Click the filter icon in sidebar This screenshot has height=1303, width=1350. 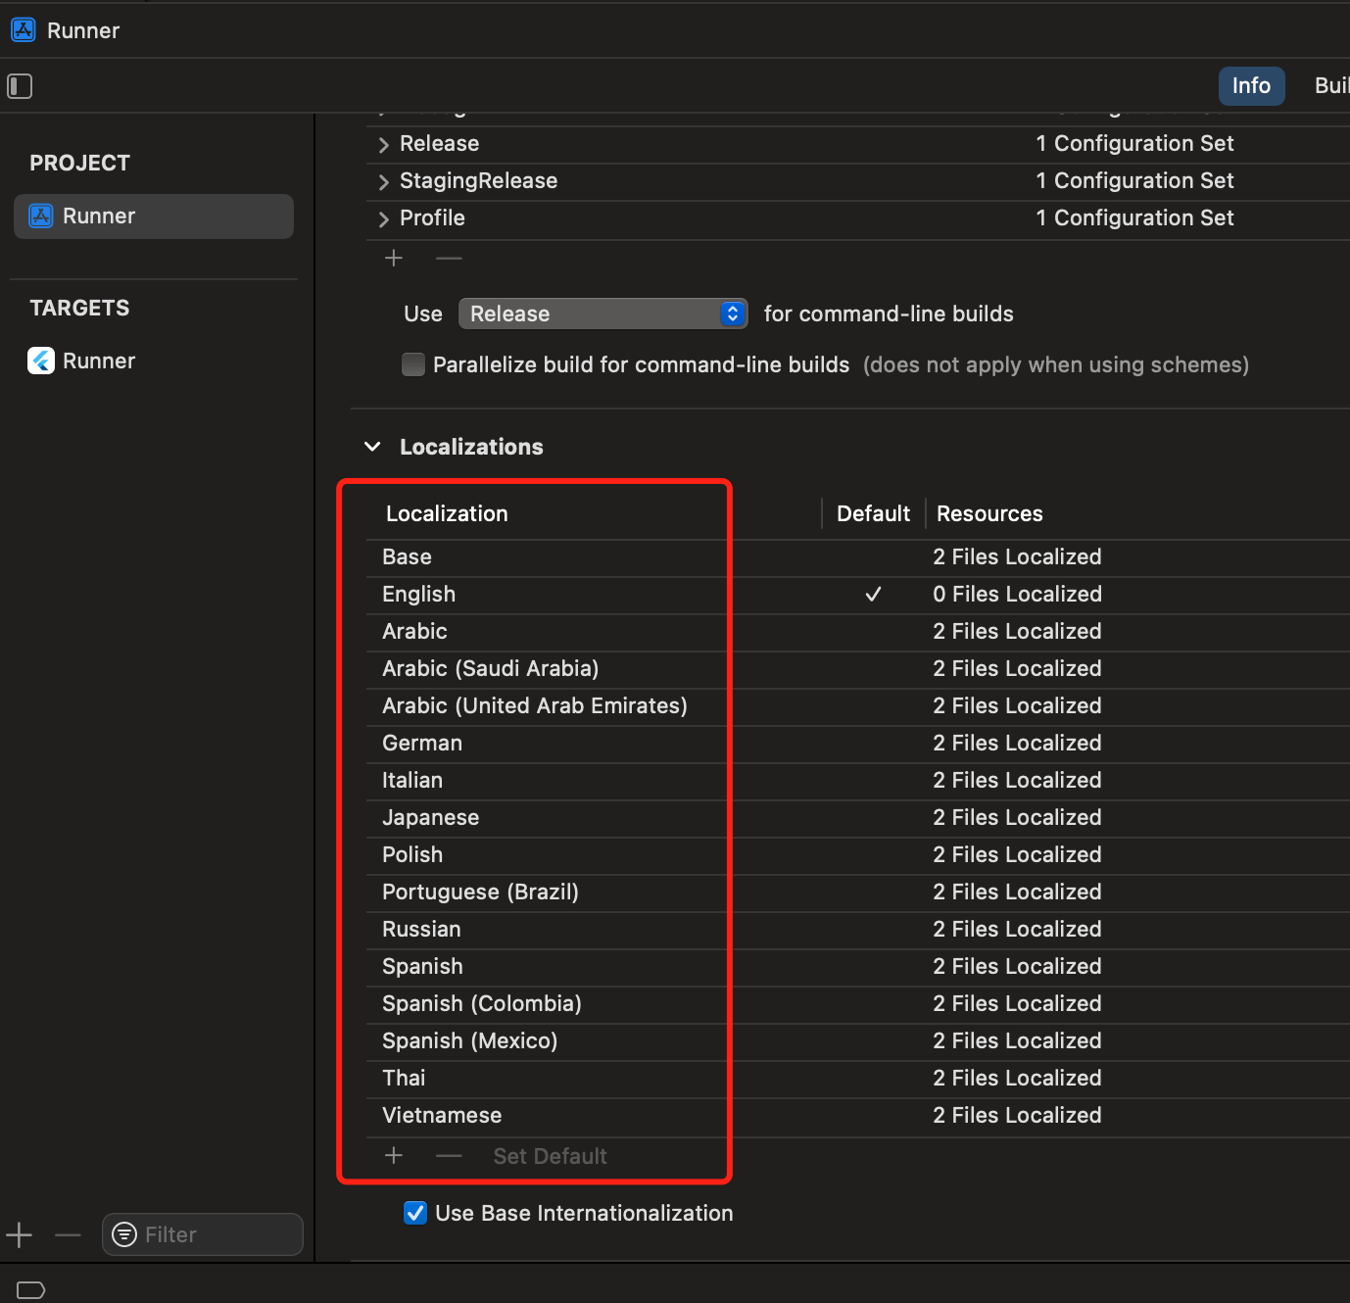[124, 1234]
